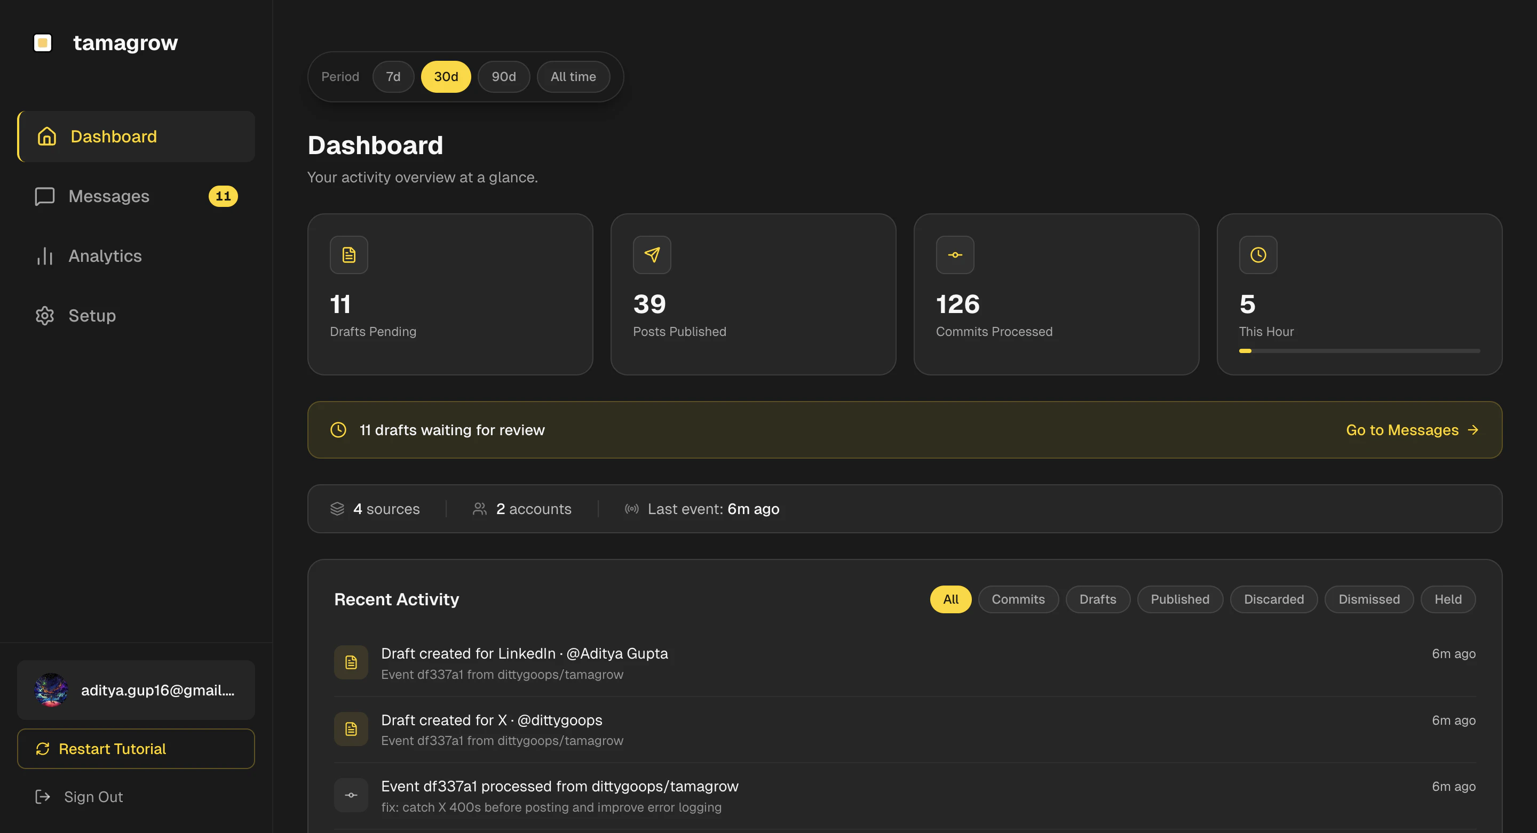Show only Discarded activity items
1537x833 pixels.
1273,599
